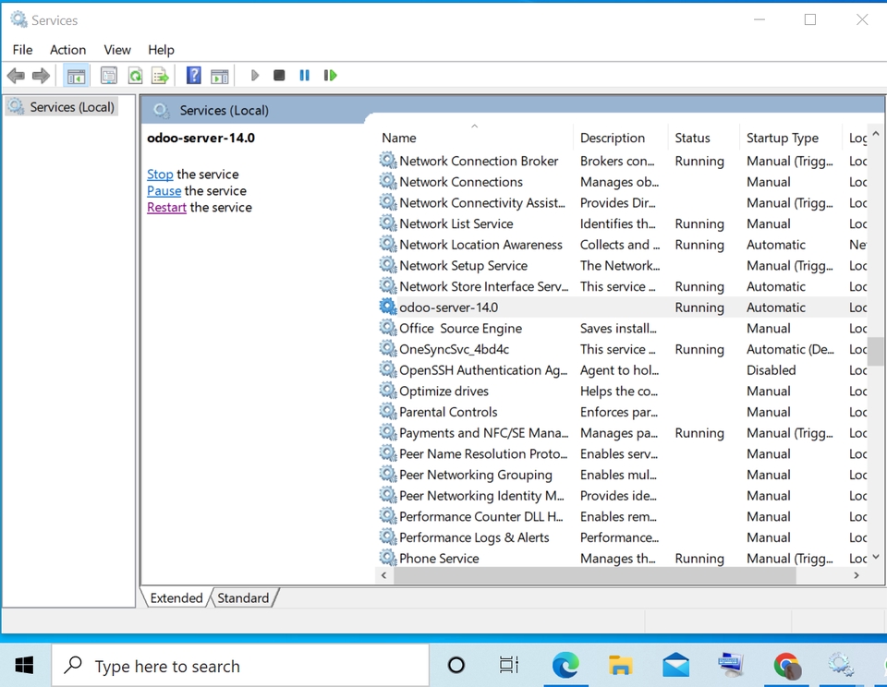The image size is (887, 687).
Task: Toggle the Show/Hide Console Tree icon
Action: coord(77,76)
